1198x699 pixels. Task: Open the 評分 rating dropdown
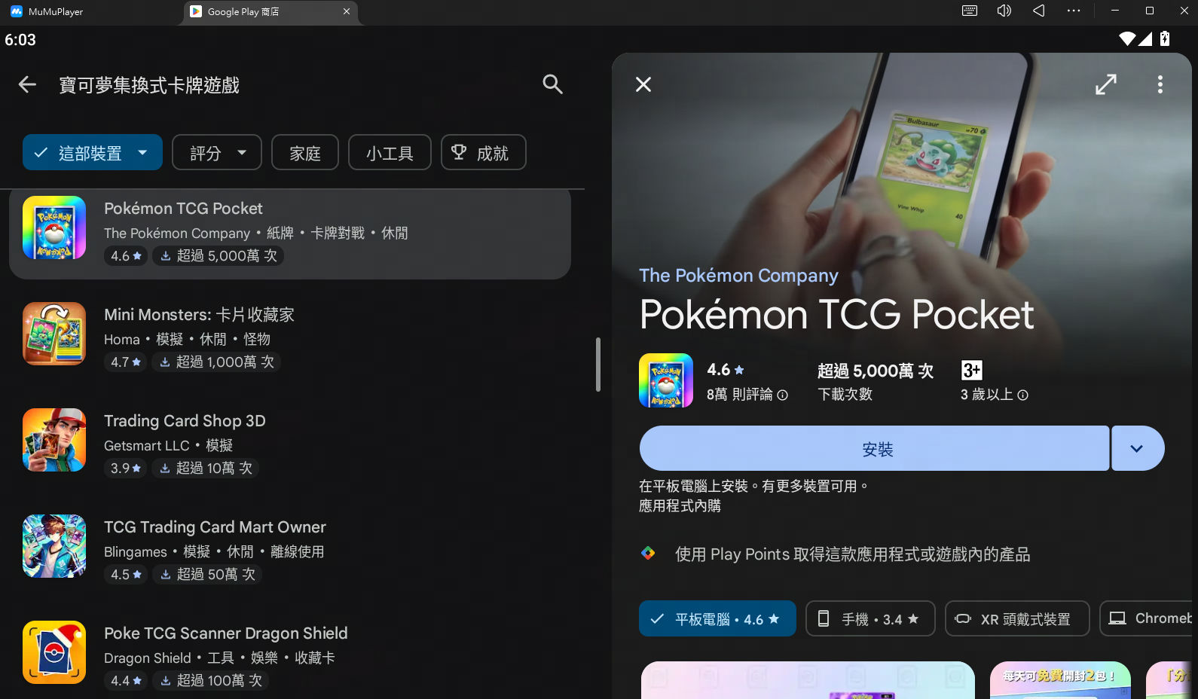click(x=216, y=153)
